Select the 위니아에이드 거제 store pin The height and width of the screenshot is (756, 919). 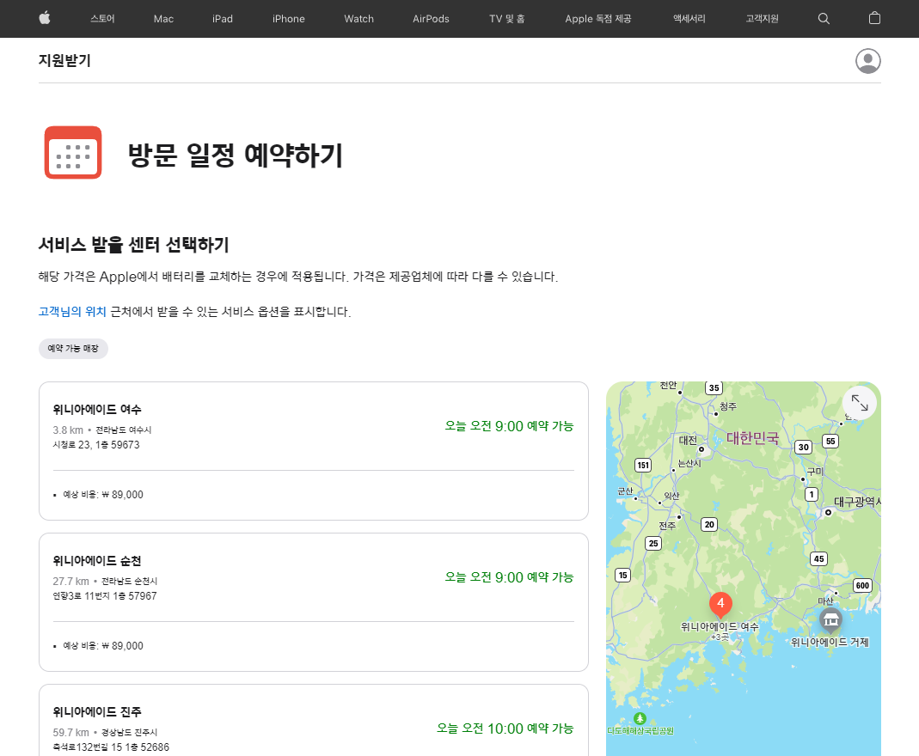(x=830, y=619)
